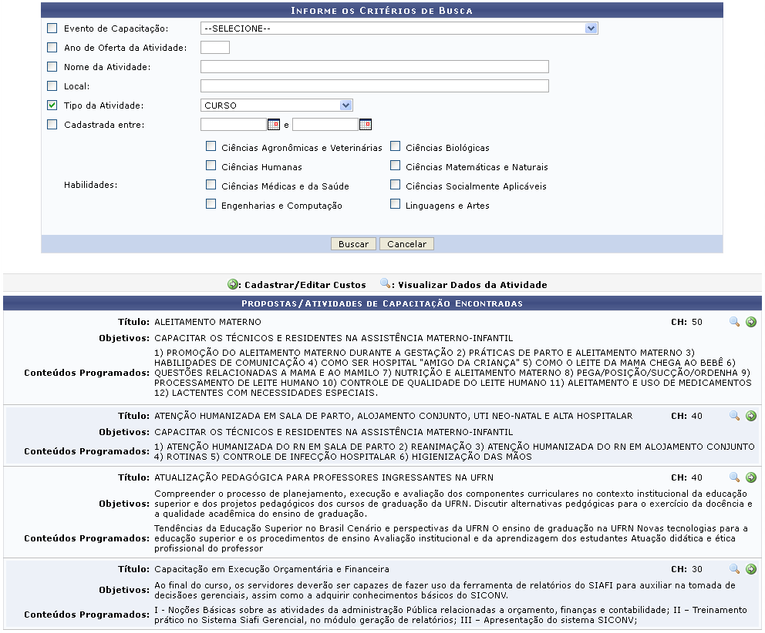Focus the Nome da Atividade text field
This screenshot has height=633, width=765.
click(x=374, y=67)
